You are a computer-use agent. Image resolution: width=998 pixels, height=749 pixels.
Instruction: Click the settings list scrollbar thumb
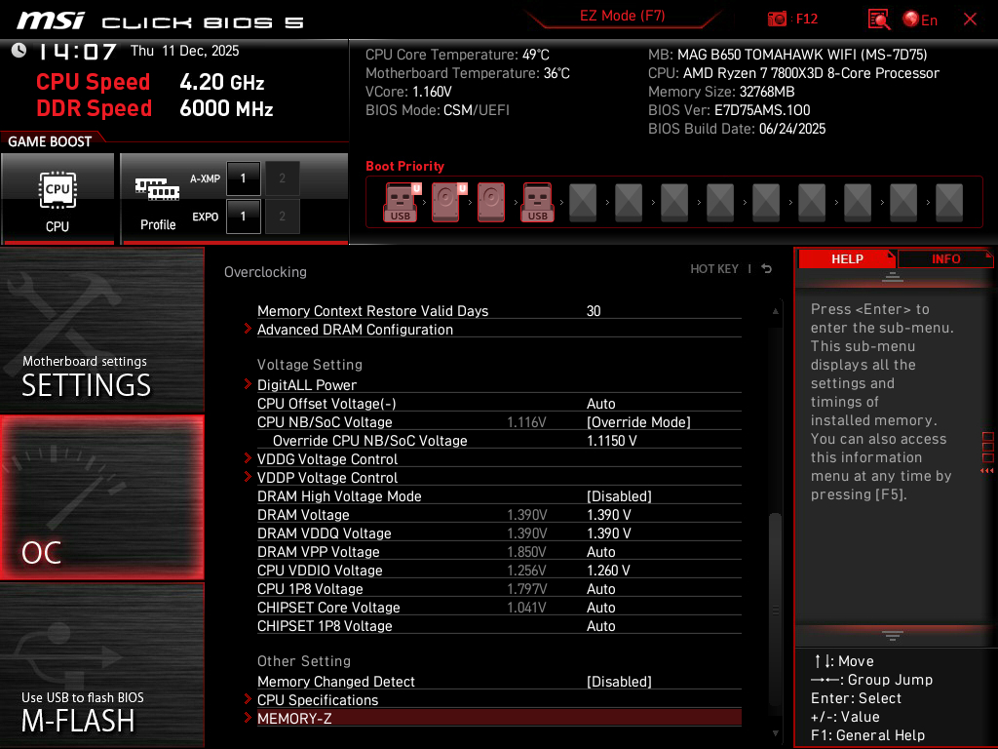(x=775, y=608)
